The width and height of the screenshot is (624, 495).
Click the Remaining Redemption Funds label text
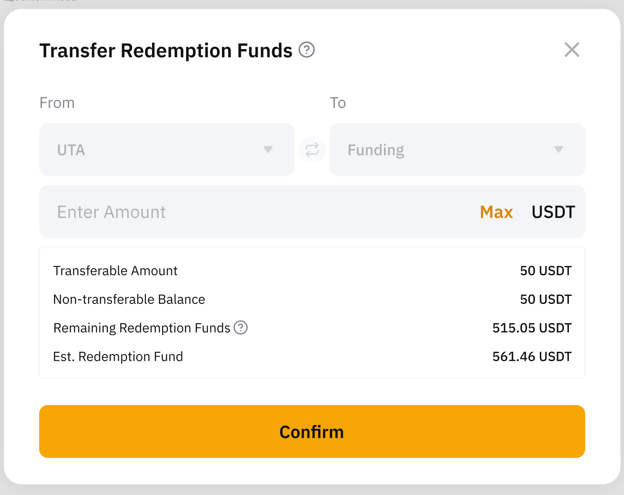(x=141, y=328)
